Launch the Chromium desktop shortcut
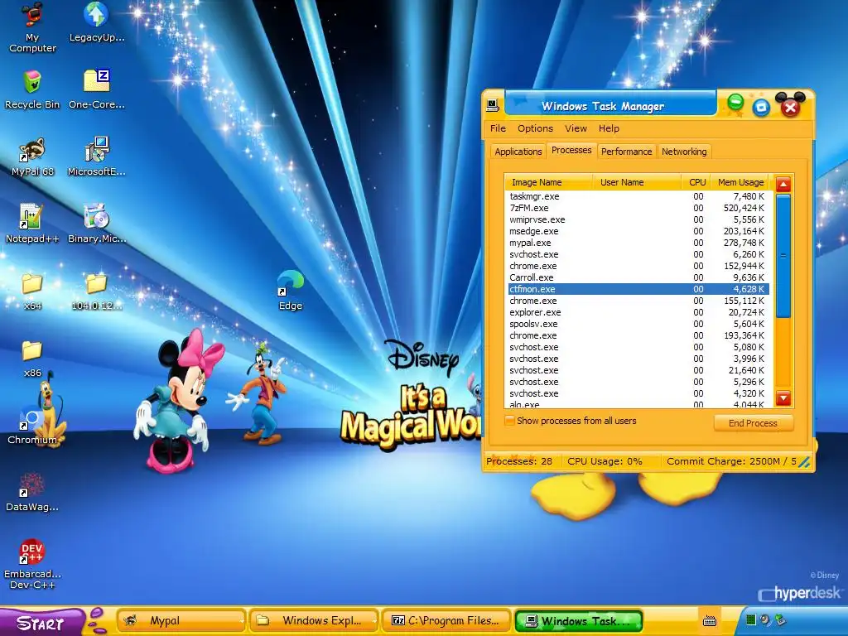Viewport: 848px width, 636px height. [x=32, y=426]
